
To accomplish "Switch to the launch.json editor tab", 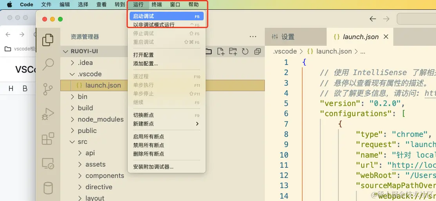I will click(360, 37).
